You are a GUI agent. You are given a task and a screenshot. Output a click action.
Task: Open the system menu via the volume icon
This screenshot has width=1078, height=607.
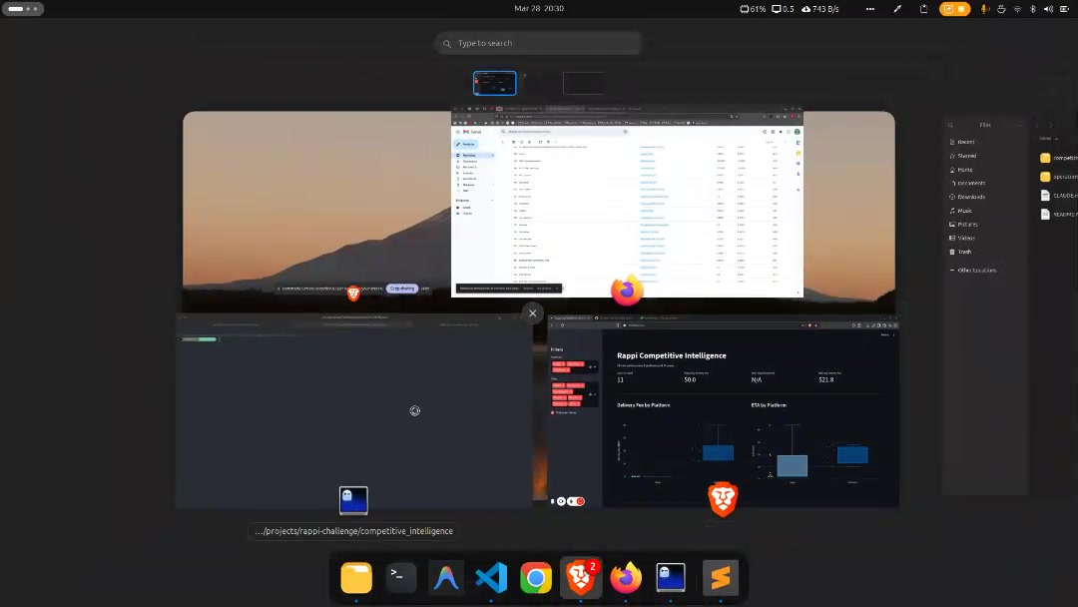[1048, 9]
